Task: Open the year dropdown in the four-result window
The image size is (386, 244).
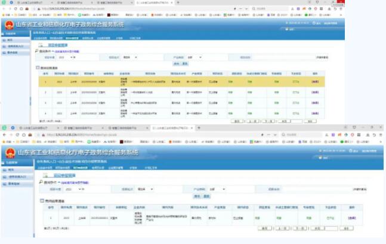Action: [67, 58]
